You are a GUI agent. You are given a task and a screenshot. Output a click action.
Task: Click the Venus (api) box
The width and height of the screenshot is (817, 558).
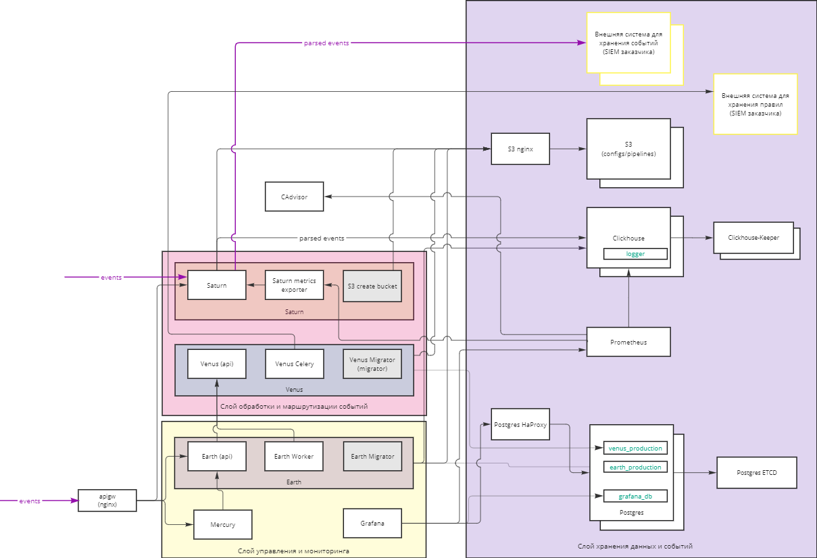[217, 363]
